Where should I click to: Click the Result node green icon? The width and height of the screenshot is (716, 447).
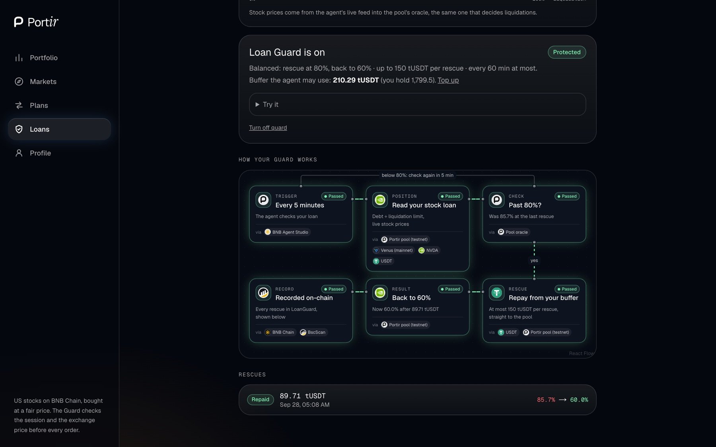click(380, 293)
